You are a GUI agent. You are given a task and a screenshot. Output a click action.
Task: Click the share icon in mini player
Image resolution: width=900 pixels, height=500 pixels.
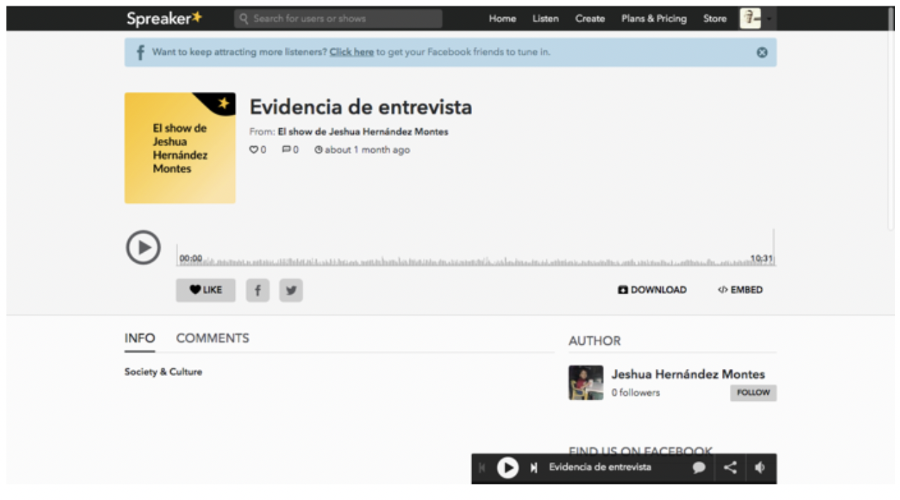pos(730,468)
